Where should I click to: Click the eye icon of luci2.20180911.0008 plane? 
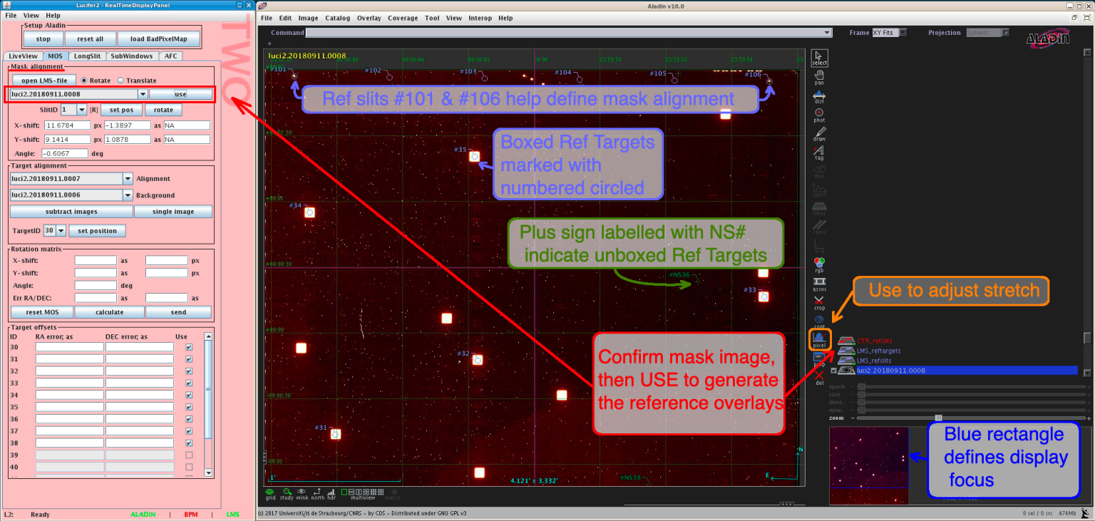846,371
